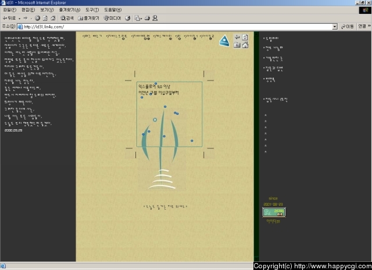Click the 익스플로어 5.0 이상 text

[155, 86]
